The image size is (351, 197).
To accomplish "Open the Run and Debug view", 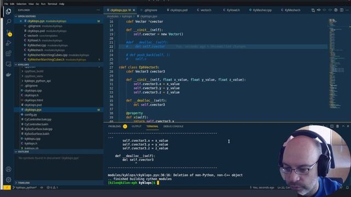I will 9,43.
